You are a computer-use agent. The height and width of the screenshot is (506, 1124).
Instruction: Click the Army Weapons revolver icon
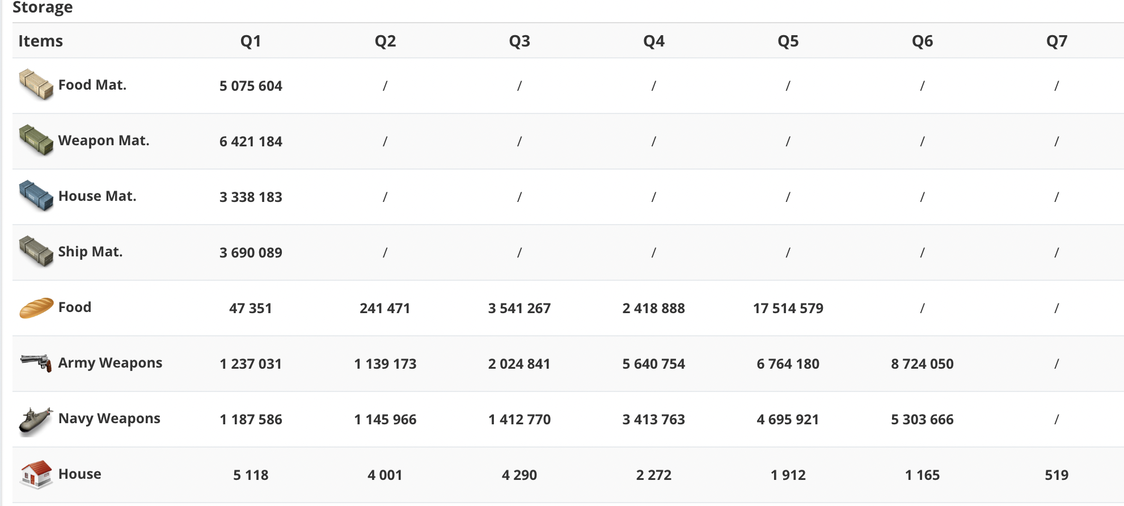click(x=36, y=362)
